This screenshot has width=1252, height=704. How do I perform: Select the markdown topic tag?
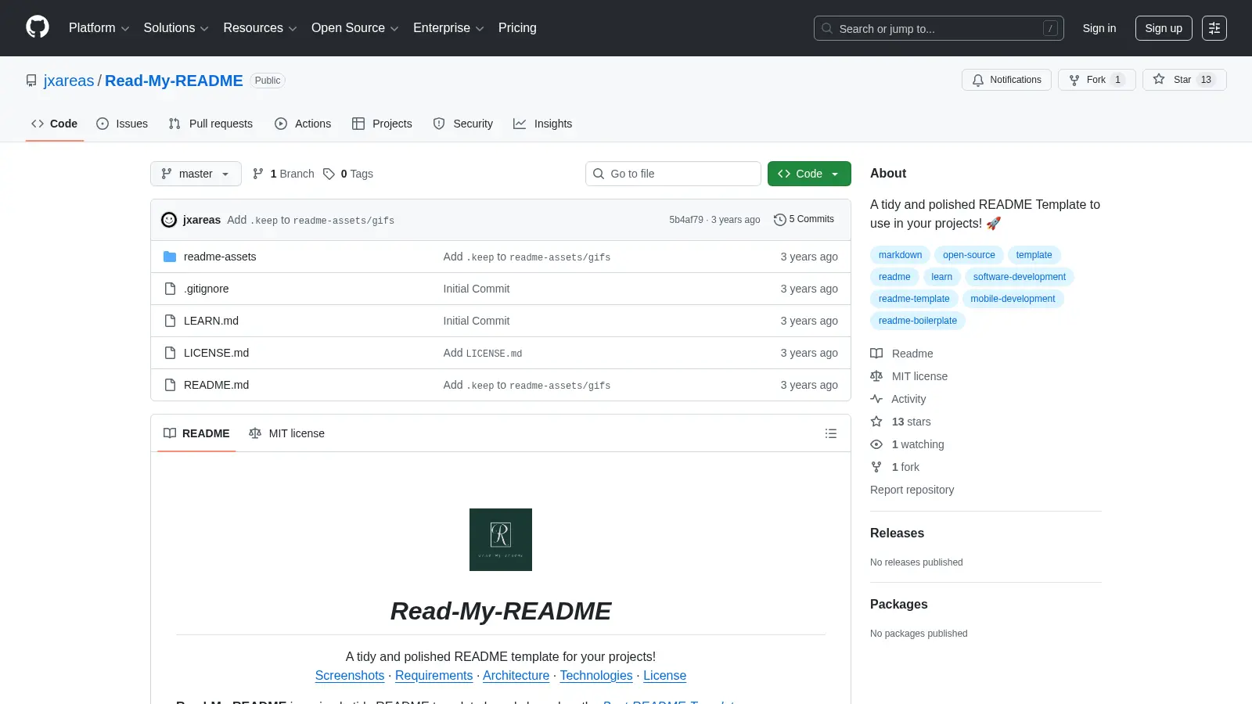click(x=900, y=255)
